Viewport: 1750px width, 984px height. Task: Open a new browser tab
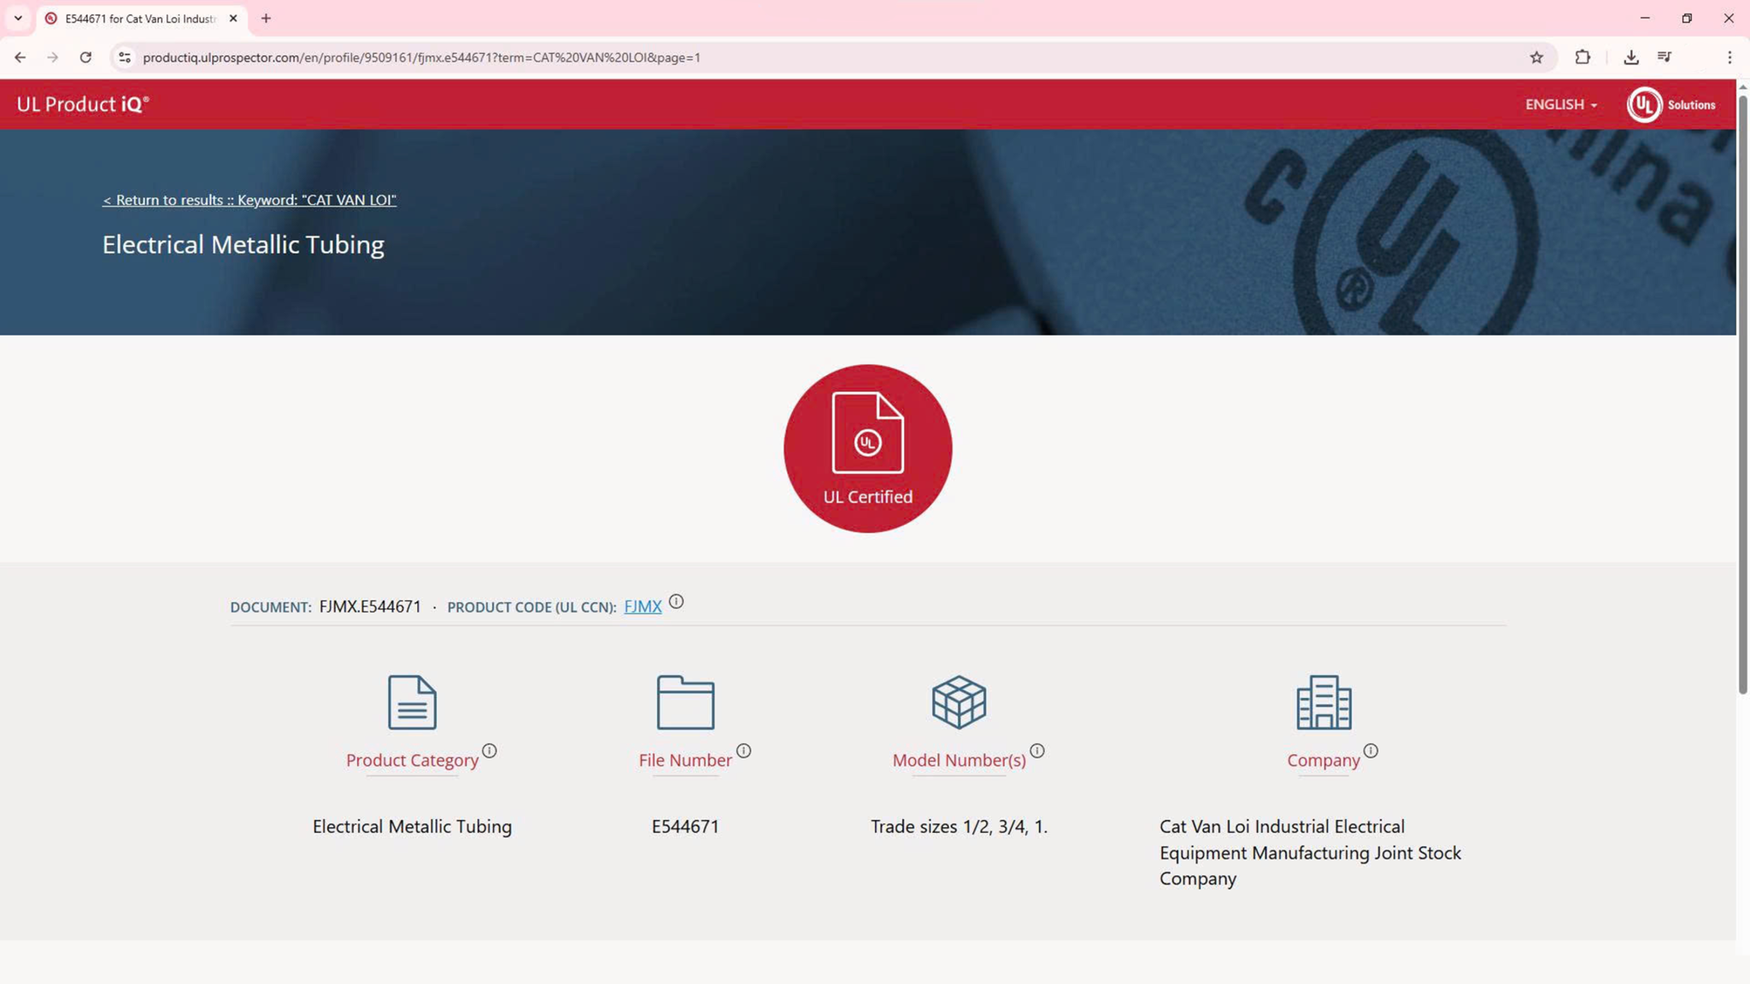[266, 18]
